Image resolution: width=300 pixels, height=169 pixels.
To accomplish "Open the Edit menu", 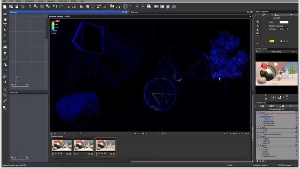I will click(x=11, y=1).
